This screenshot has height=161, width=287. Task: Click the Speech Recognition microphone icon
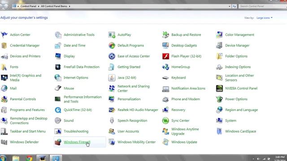click(x=112, y=120)
